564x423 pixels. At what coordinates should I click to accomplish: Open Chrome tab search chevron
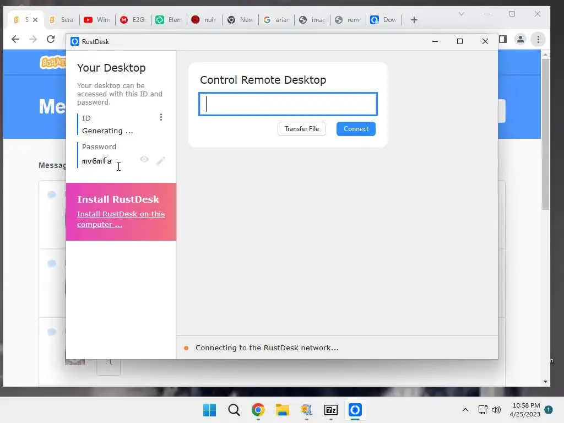(462, 14)
